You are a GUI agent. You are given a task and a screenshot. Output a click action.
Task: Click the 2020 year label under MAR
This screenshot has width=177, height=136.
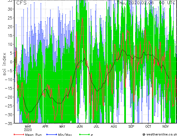pyautogui.click(x=28, y=130)
